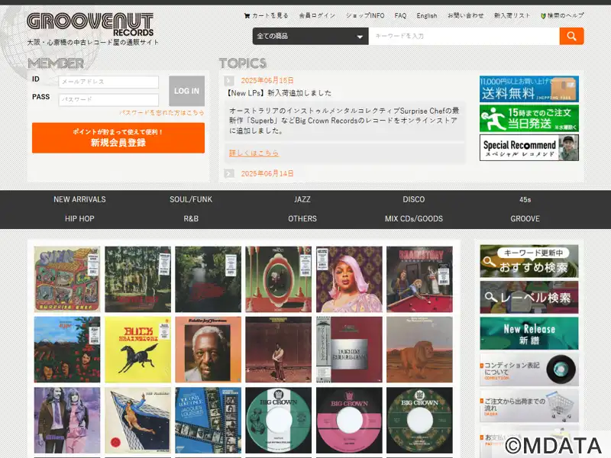The image size is (611, 458).
Task: Open the ご注文から出荷までの流れ banner
Action: [529, 405]
